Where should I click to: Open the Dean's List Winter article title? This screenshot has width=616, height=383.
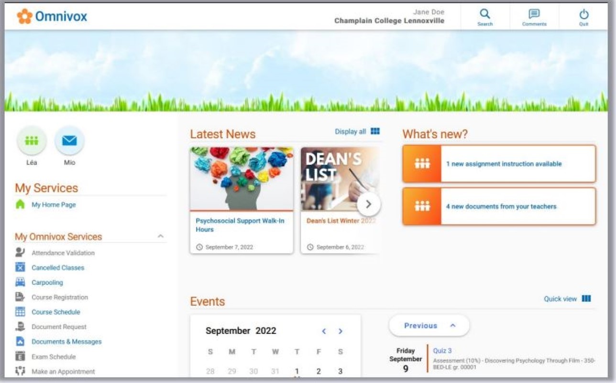point(341,221)
